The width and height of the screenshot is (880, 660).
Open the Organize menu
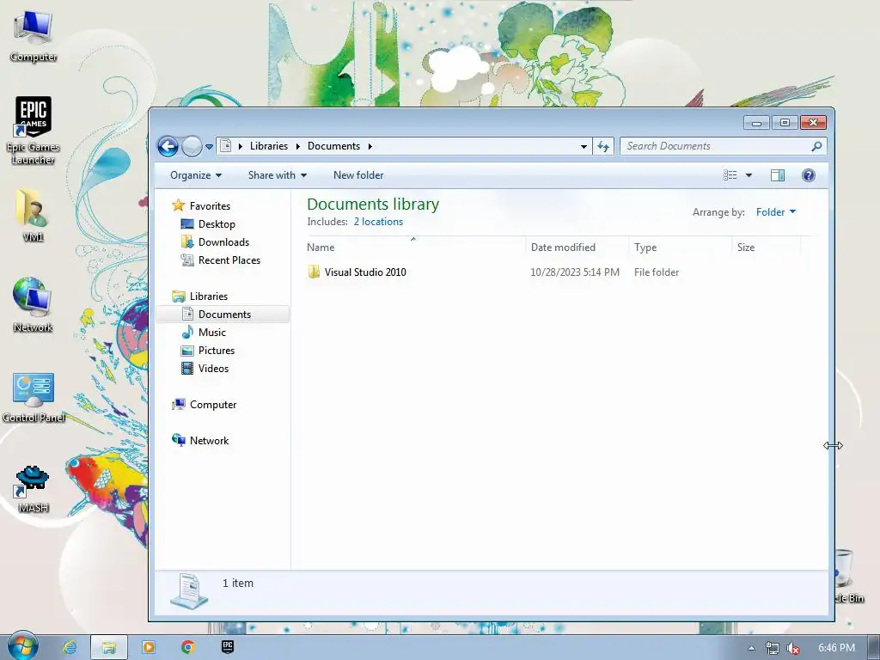196,175
